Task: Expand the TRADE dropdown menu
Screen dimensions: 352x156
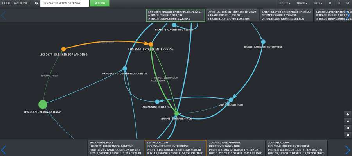Action: point(302,3)
